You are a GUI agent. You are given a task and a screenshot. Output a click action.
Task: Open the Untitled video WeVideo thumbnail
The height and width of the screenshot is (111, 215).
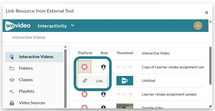pyautogui.click(x=125, y=81)
